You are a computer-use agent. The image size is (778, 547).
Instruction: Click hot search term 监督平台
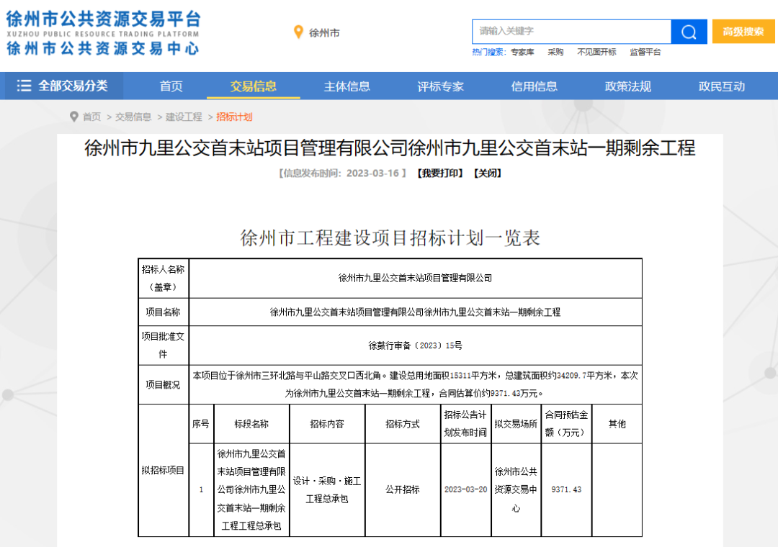click(x=645, y=52)
